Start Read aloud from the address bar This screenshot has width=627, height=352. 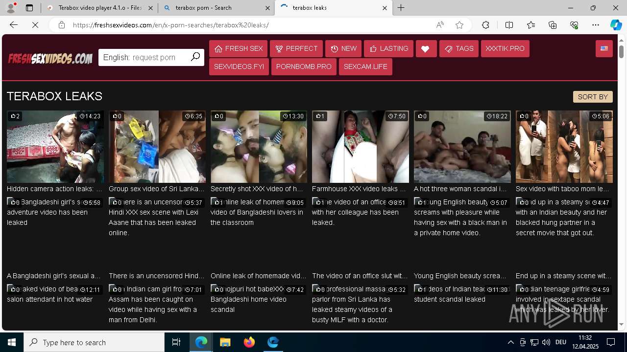(440, 25)
